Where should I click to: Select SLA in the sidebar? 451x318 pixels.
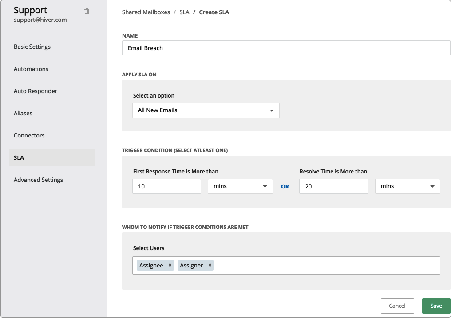tap(19, 157)
